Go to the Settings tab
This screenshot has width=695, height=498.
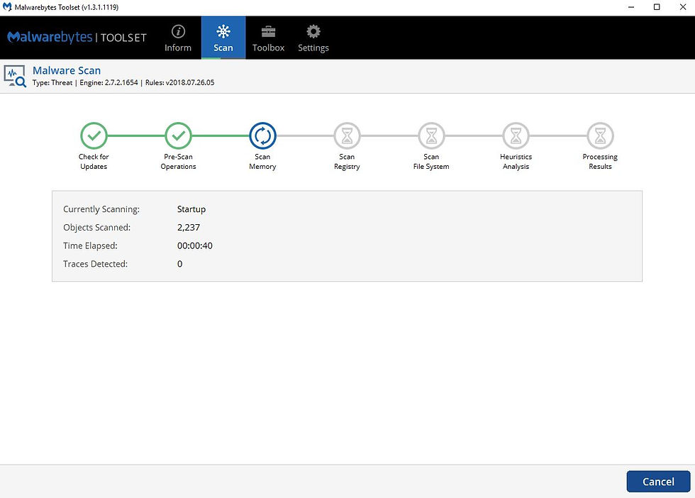click(313, 38)
